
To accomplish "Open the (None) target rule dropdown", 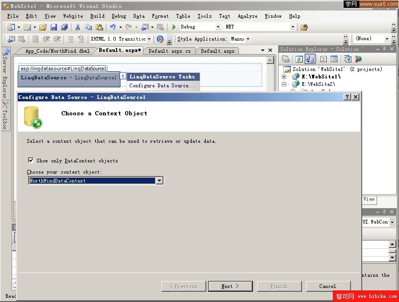I will [387, 39].
